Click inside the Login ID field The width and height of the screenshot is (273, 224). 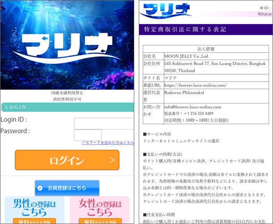(103, 124)
